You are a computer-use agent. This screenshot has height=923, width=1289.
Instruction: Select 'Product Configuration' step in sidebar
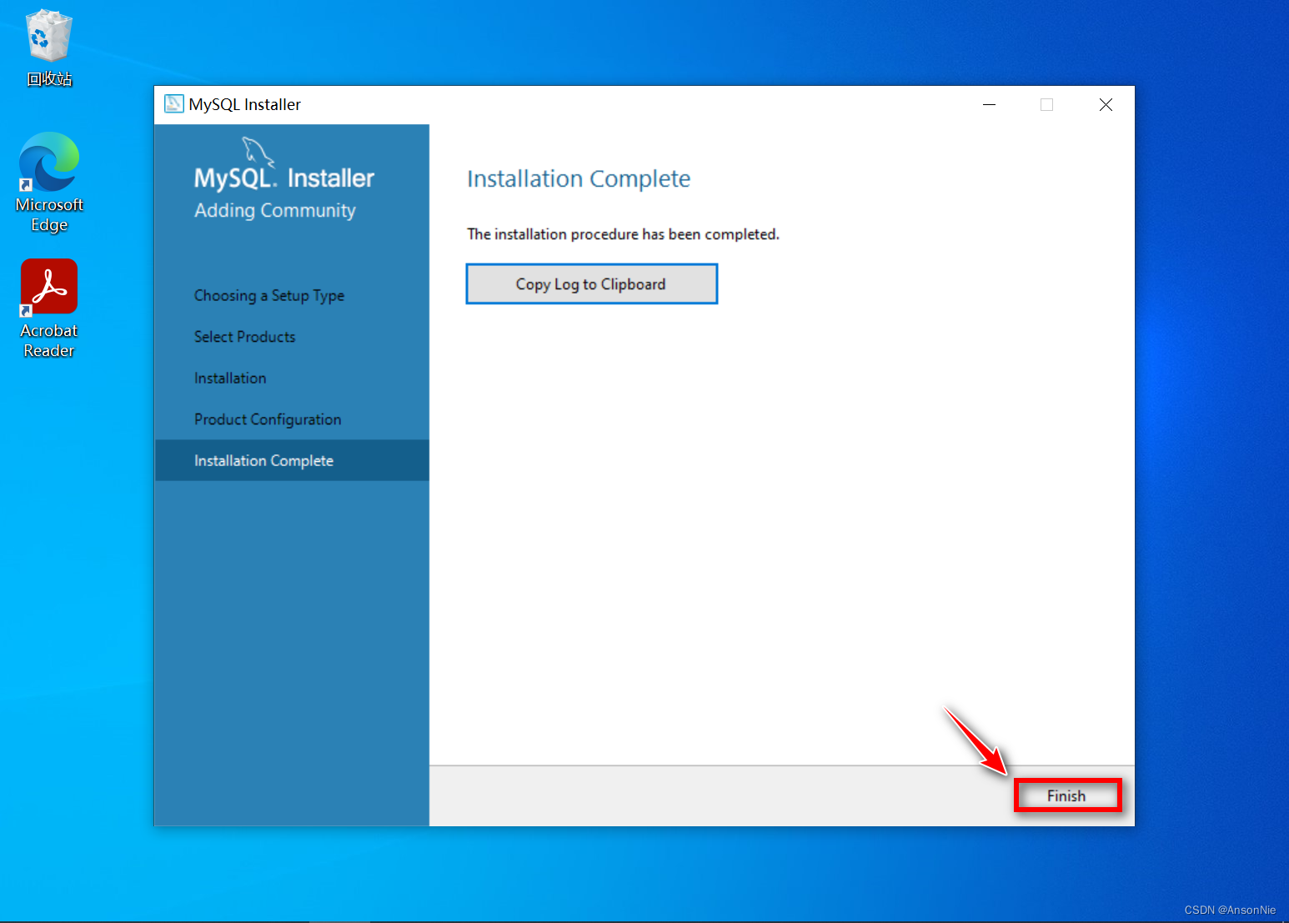click(268, 419)
